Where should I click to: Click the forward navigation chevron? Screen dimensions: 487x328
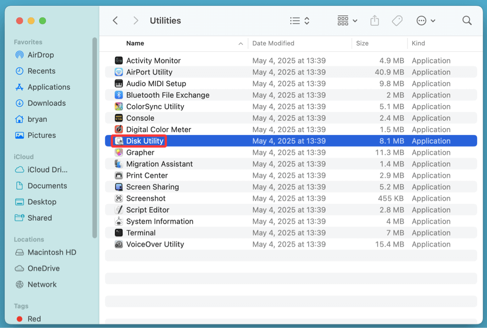coord(135,20)
